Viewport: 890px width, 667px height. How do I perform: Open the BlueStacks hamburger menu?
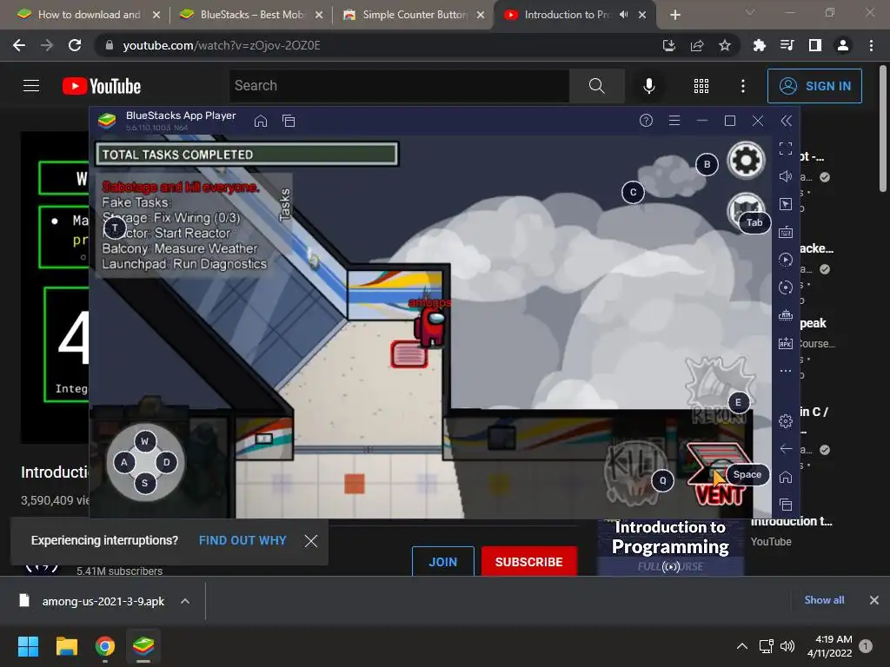tap(674, 121)
